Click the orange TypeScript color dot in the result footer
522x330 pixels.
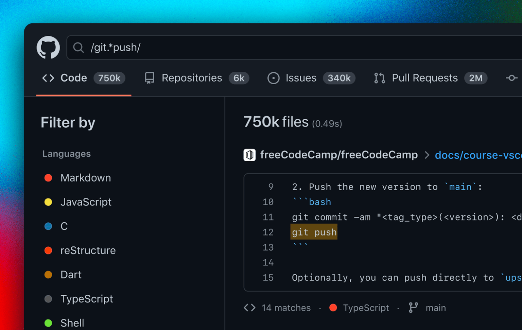pos(333,307)
